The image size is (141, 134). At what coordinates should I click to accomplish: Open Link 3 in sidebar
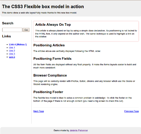12,54
